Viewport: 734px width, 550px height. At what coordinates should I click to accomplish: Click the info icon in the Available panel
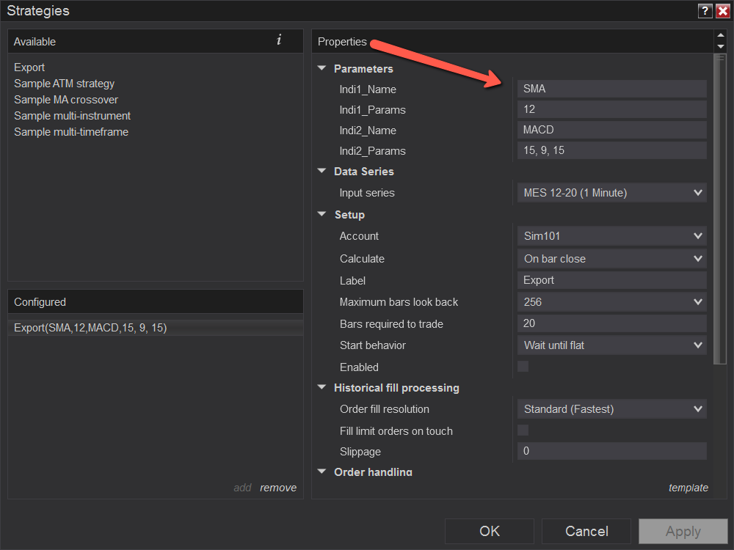pos(279,40)
